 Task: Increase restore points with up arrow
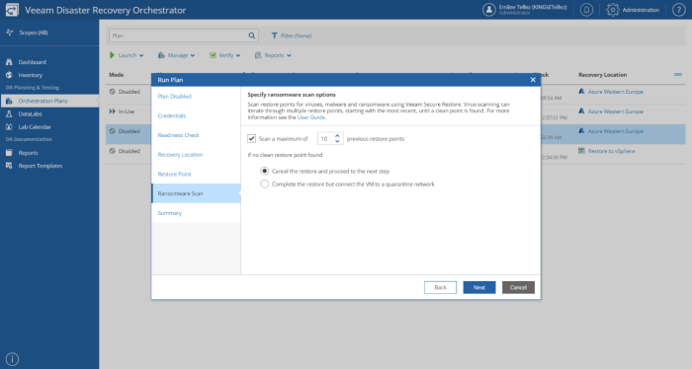pos(337,136)
